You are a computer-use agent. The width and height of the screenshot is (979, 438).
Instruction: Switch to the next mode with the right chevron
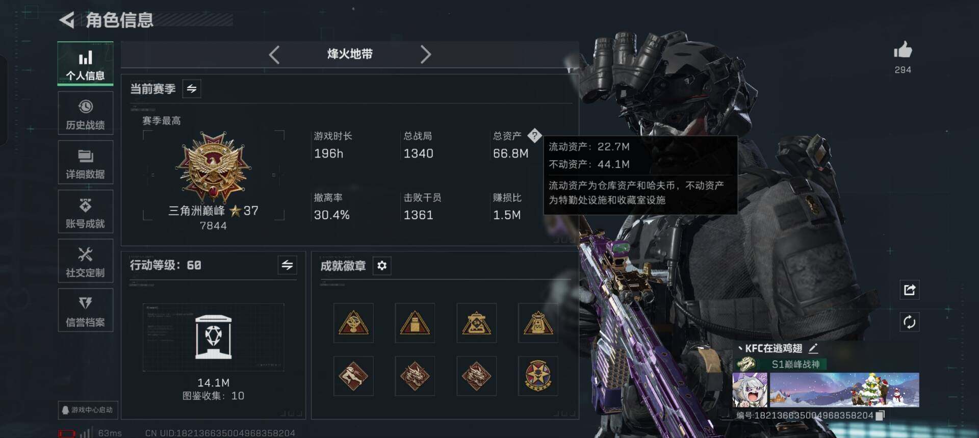(x=426, y=55)
